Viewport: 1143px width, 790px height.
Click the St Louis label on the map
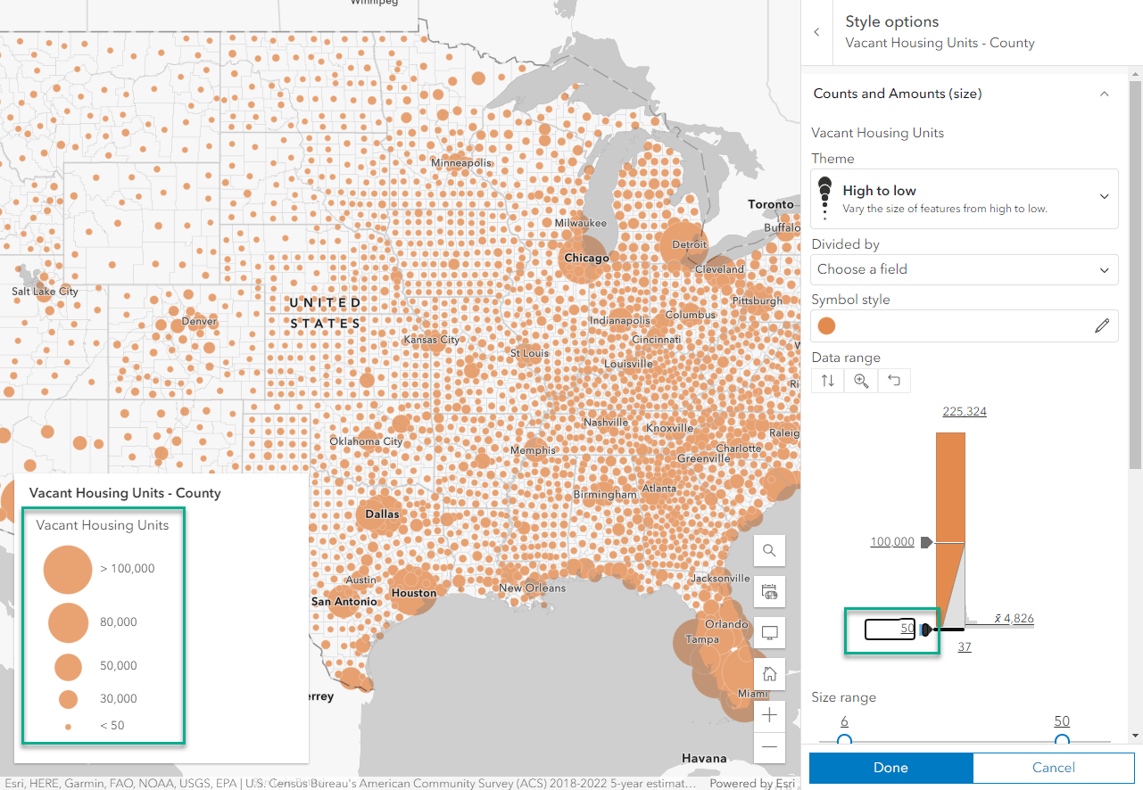[529, 354]
